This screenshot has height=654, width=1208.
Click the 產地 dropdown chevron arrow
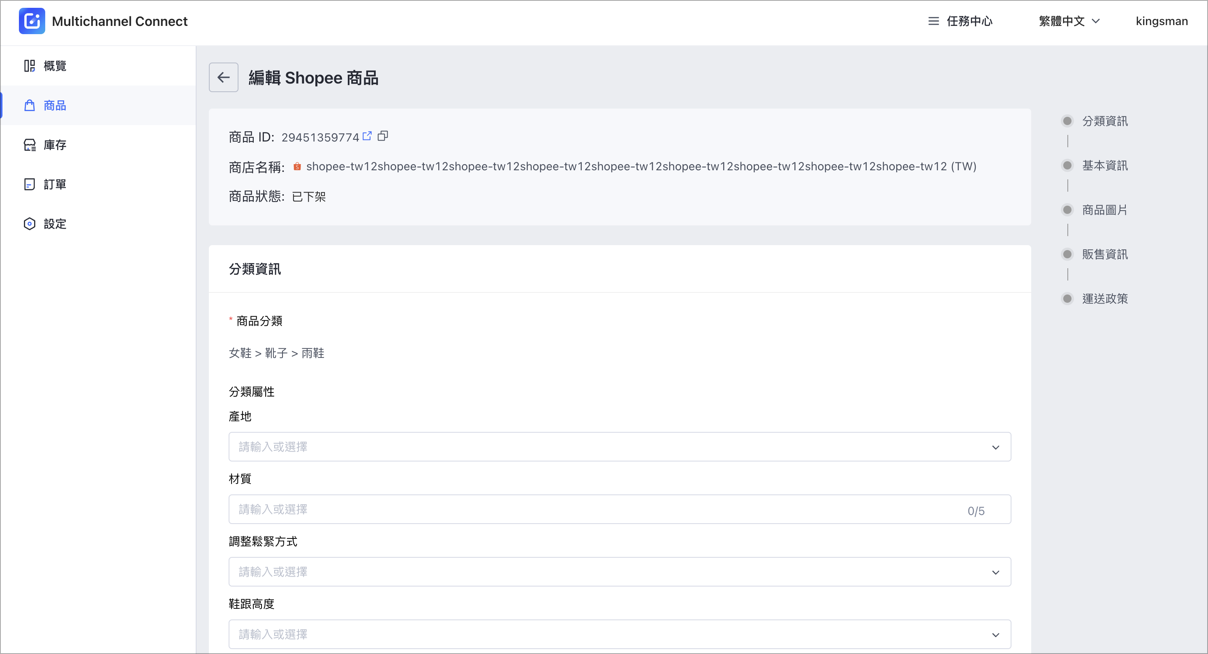click(x=995, y=447)
